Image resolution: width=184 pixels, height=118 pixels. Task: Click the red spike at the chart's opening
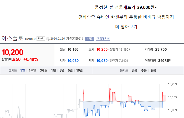click(83, 95)
